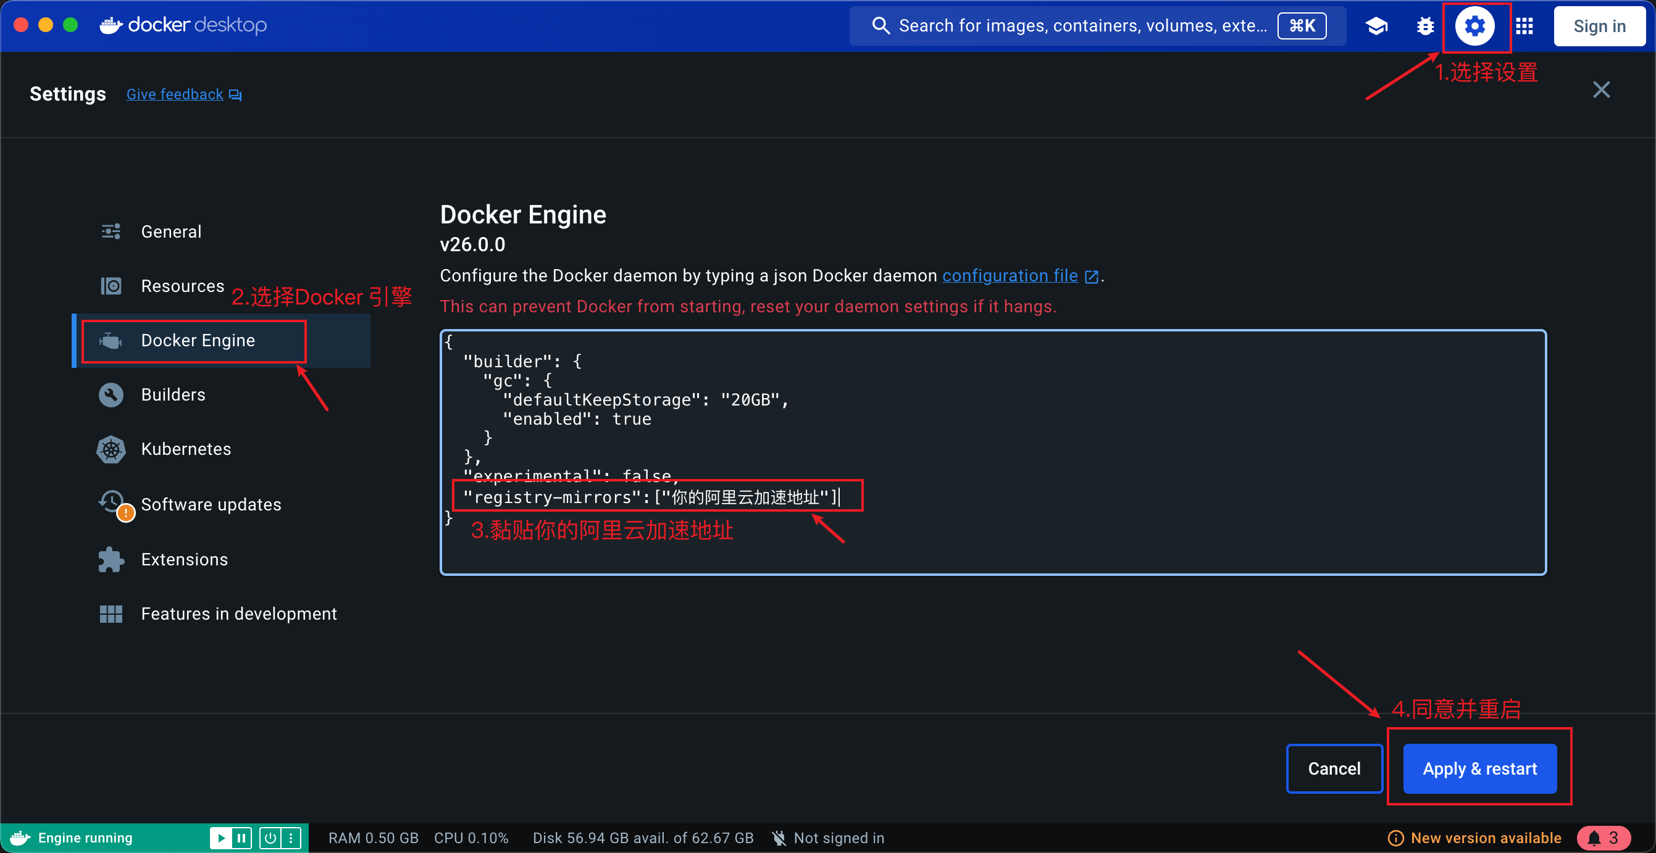The height and width of the screenshot is (853, 1656).
Task: Click the Builders wrench icon
Action: (x=111, y=394)
